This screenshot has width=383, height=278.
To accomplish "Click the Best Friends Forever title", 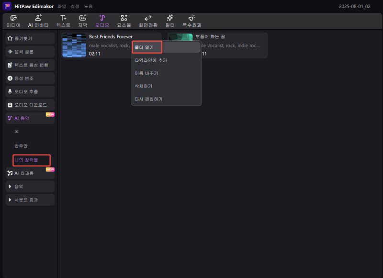I will [x=111, y=37].
